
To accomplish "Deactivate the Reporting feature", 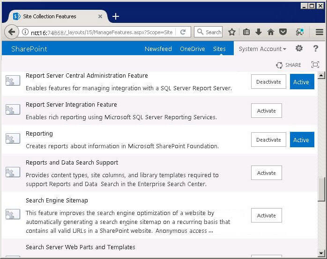I will [x=268, y=140].
